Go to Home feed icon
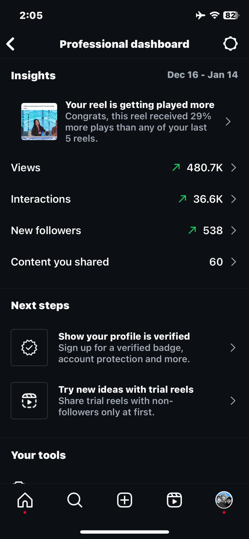 [x=25, y=500]
